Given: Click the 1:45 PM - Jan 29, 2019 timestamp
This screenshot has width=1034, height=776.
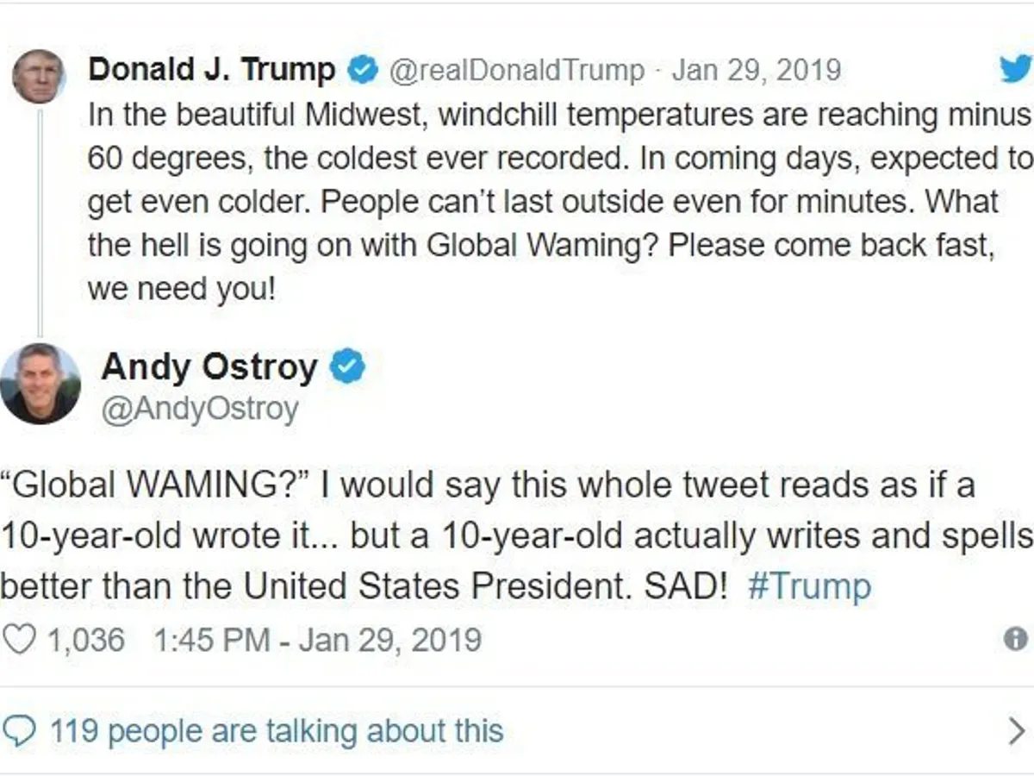Looking at the screenshot, I should click(317, 640).
